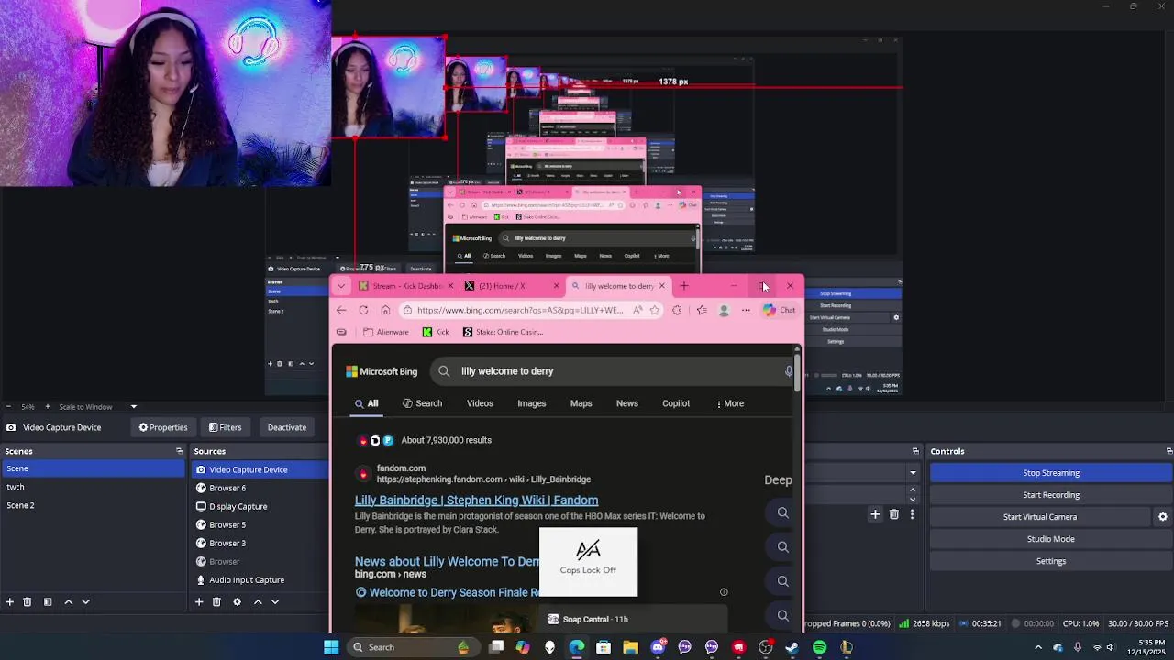Open source properties gear icon
This screenshot has width=1174, height=660.
point(237,601)
